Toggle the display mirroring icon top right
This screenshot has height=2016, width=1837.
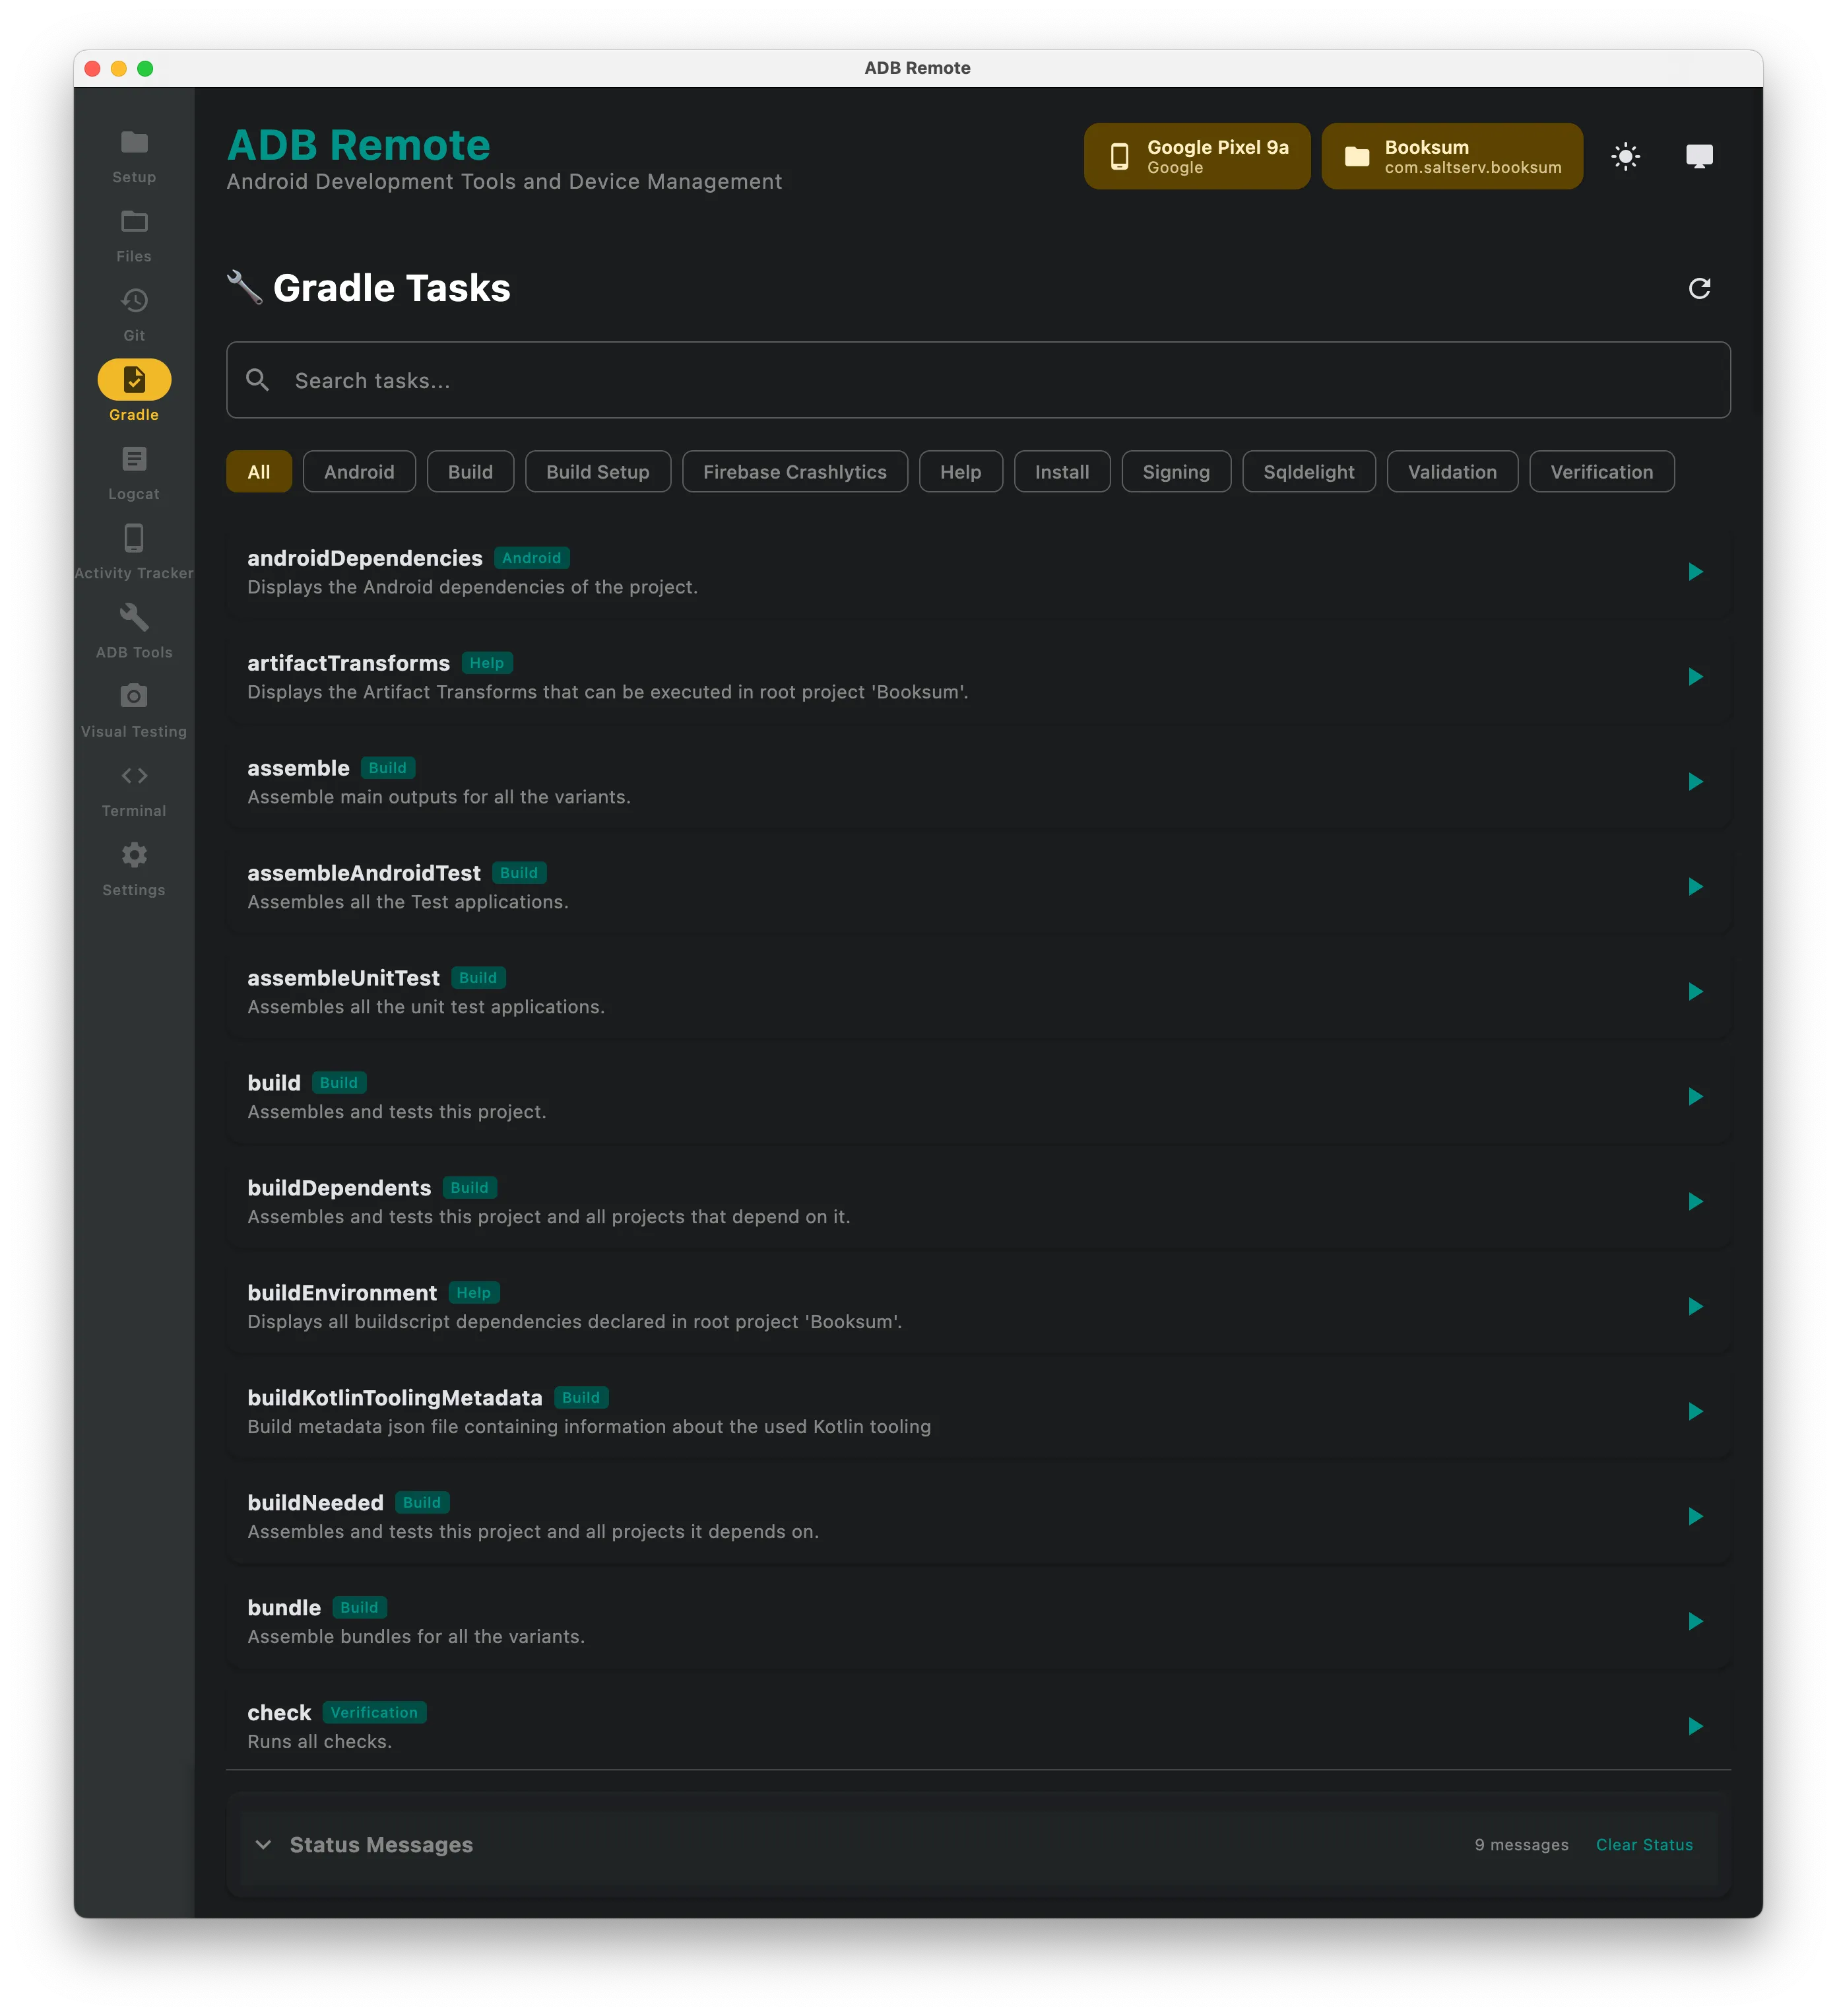coord(1700,156)
